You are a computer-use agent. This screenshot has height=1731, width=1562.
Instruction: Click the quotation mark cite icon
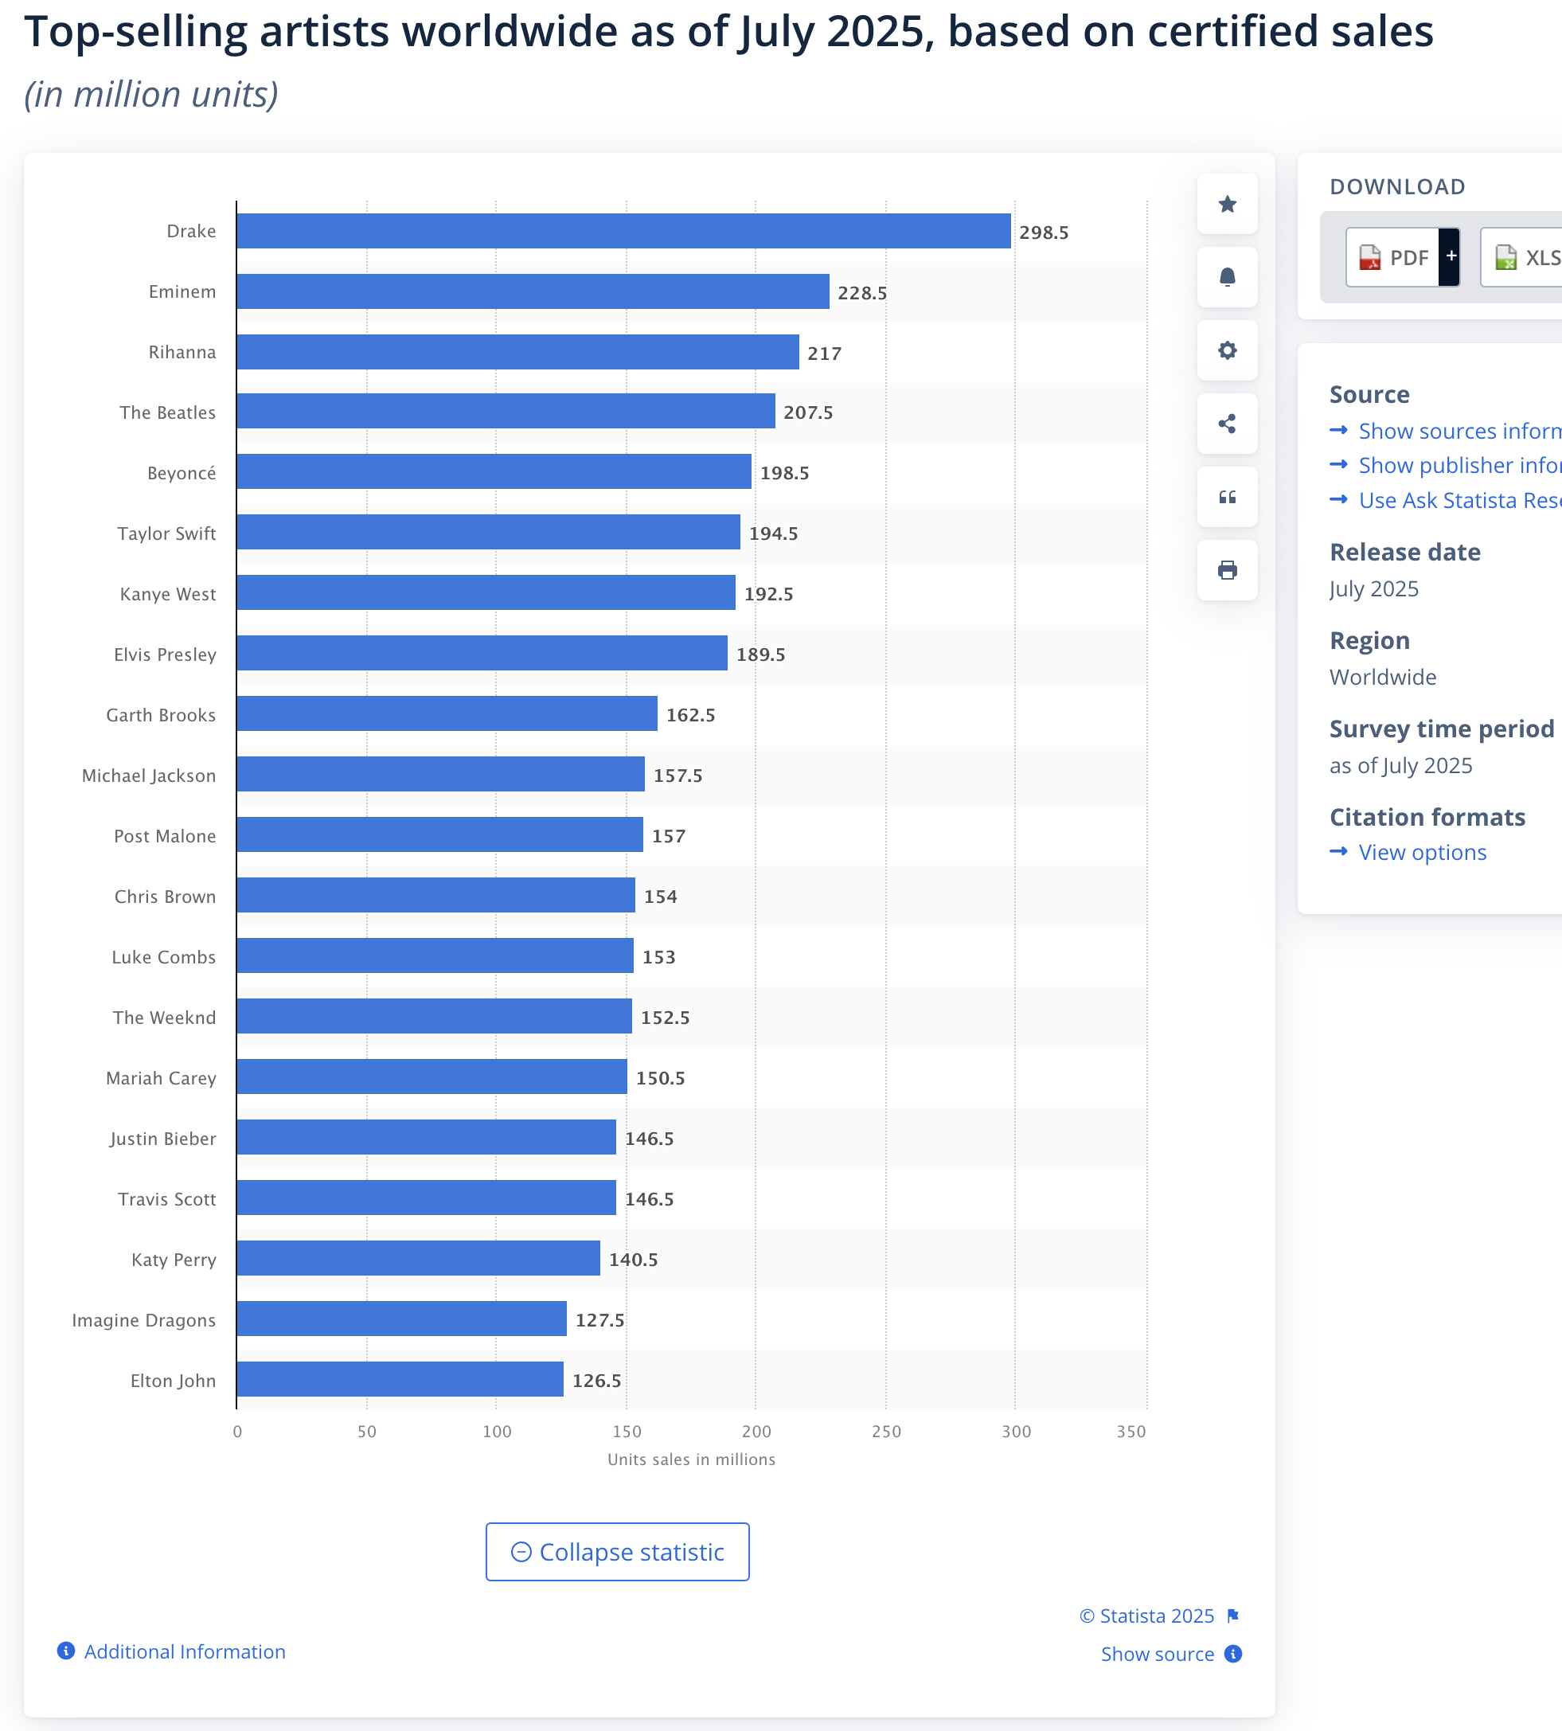[x=1228, y=497]
